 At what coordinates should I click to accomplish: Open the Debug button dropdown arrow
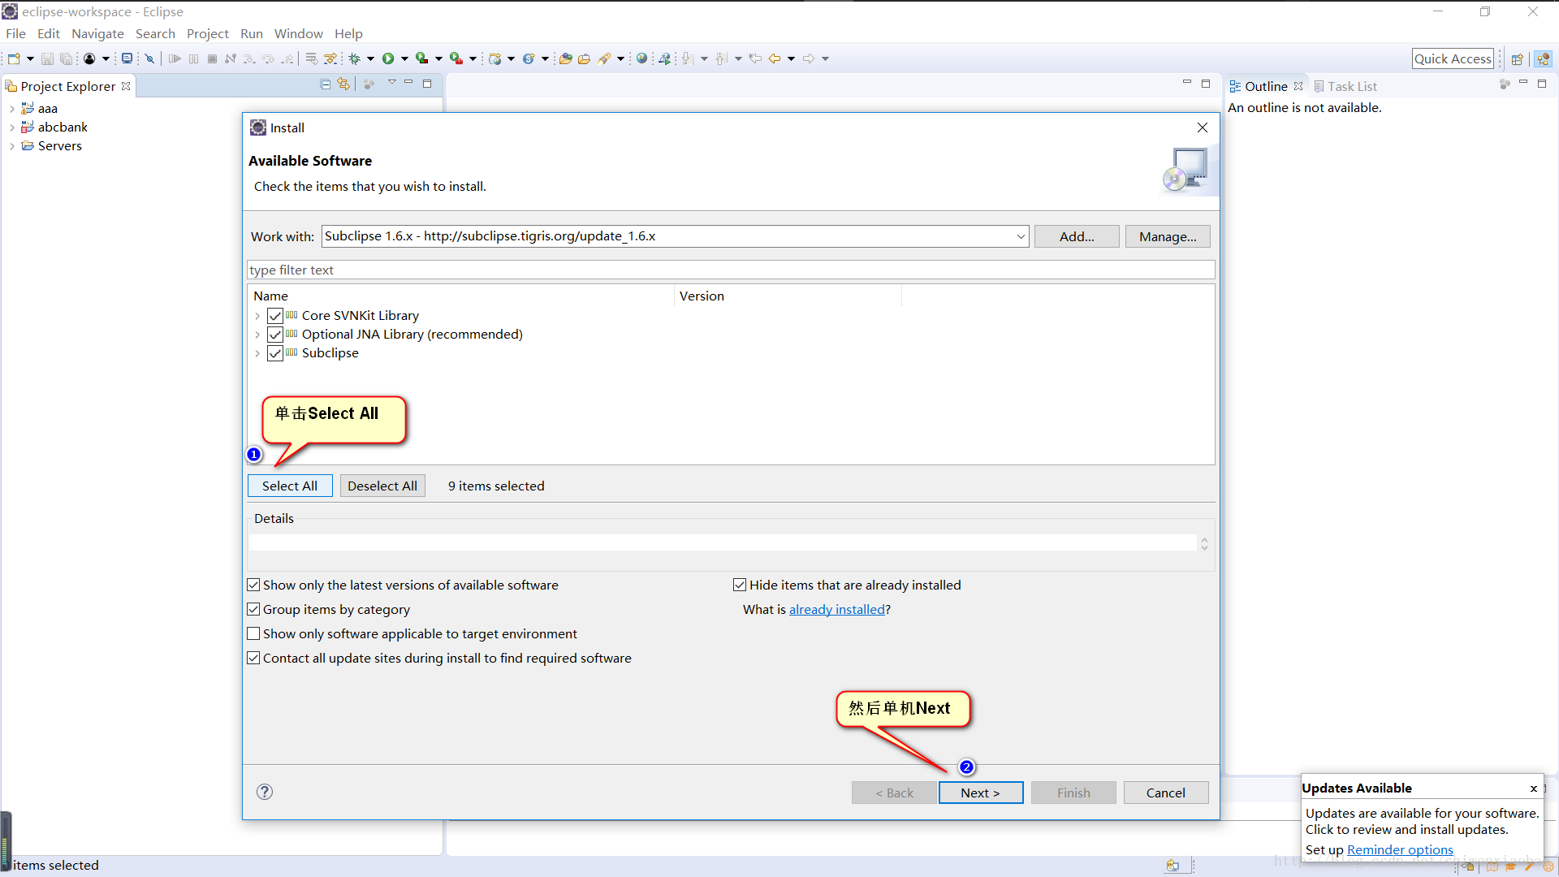(x=370, y=58)
